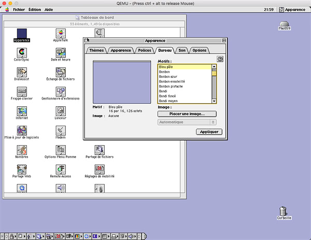Switch to the Son tab
Viewport: 311px width, 240px height.
point(182,50)
